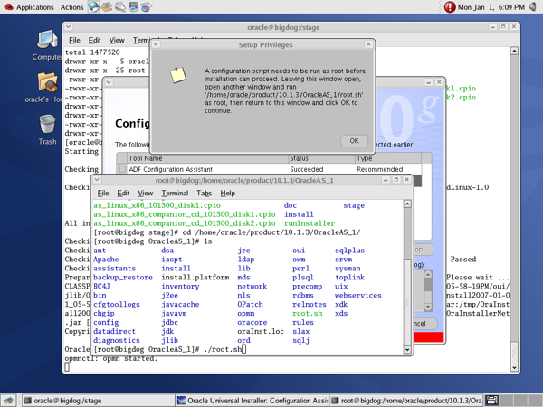Click 'backup_restore' directory name in terminal
This screenshot has height=407, width=543.
tap(123, 278)
